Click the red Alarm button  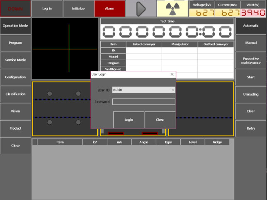[109, 9]
